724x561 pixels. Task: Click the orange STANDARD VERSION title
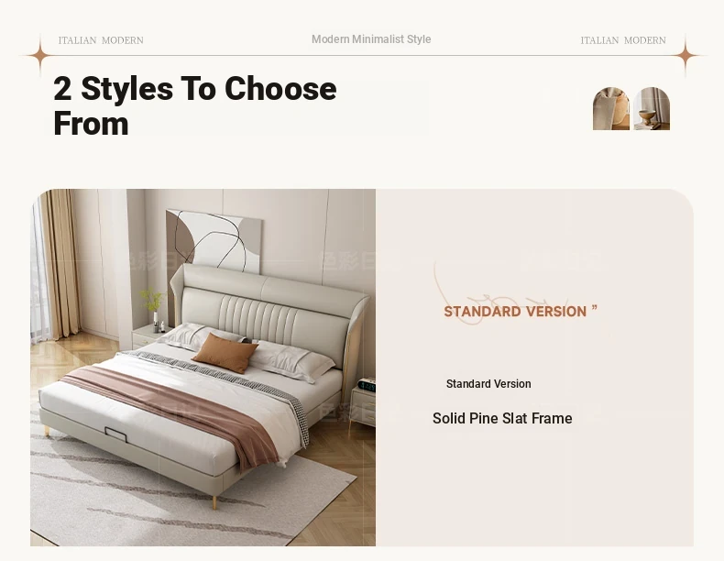515,312
